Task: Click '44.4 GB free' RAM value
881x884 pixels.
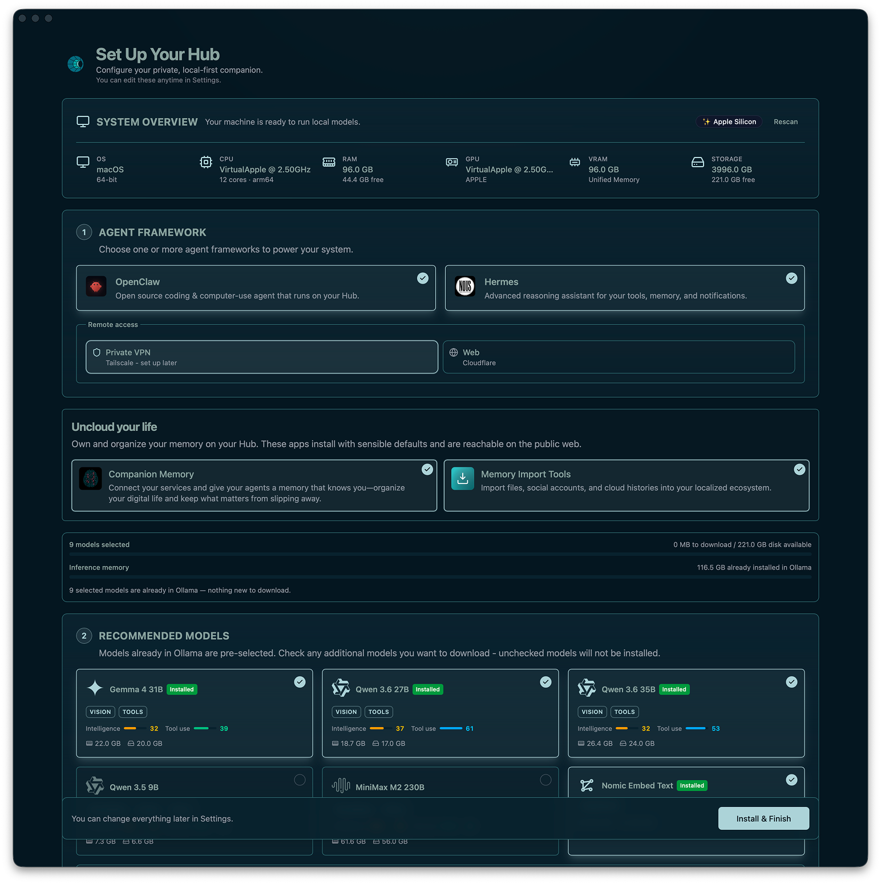Action: click(x=363, y=180)
